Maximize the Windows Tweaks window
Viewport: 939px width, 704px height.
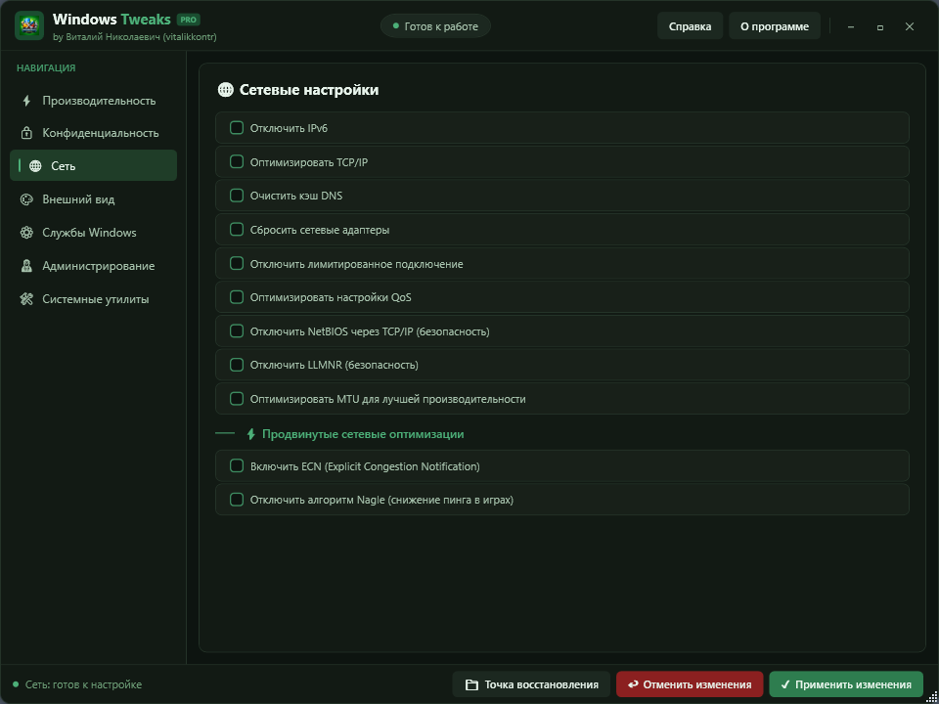coord(880,27)
